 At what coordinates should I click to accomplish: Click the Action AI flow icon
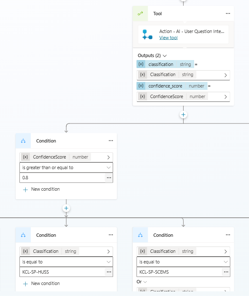tap(147, 35)
